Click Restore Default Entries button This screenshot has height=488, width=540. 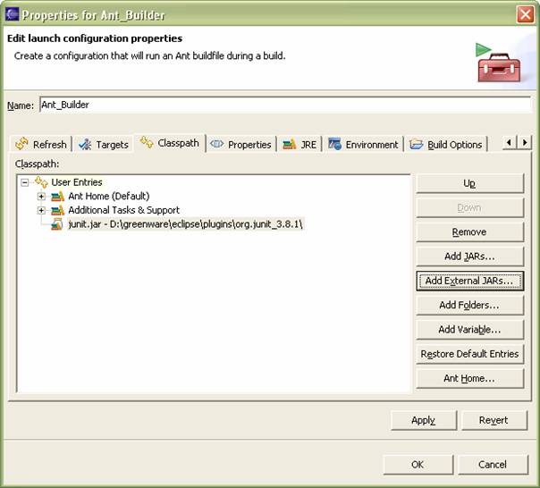tap(469, 354)
